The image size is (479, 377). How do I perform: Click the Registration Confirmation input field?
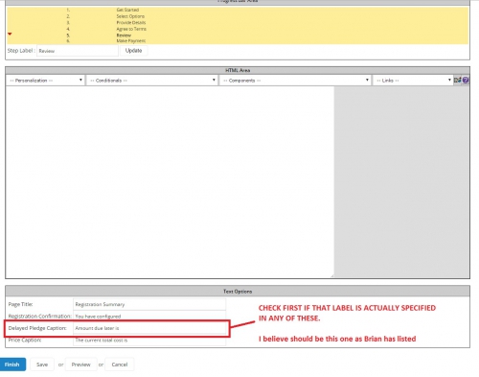coord(149,317)
